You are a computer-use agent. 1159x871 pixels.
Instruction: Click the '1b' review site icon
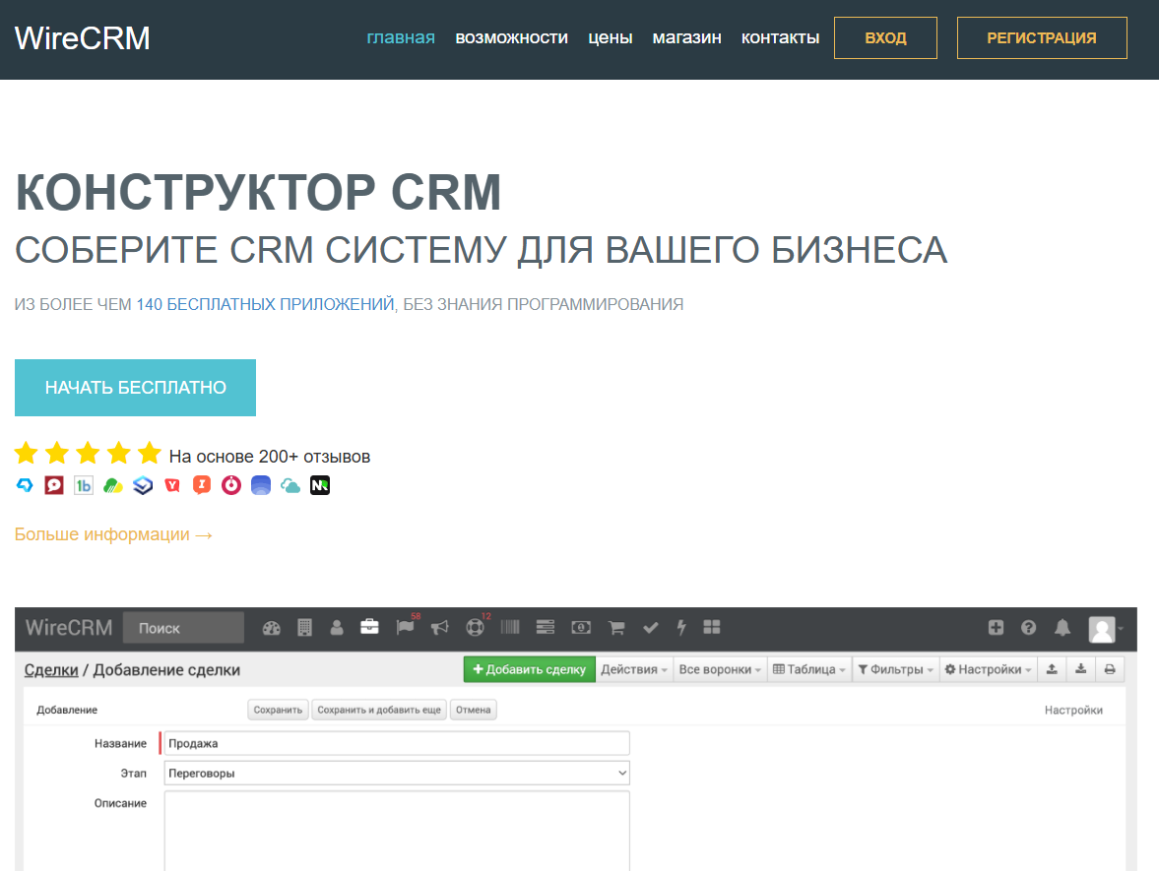(84, 485)
